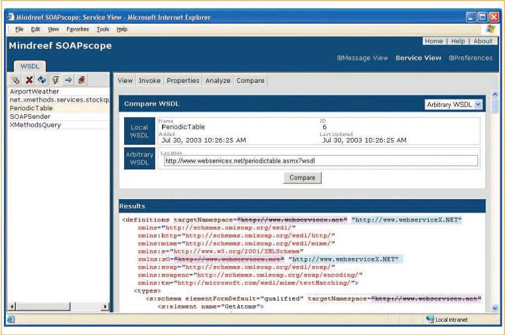Click the ID value 6
The width and height of the screenshot is (505, 335).
324,127
